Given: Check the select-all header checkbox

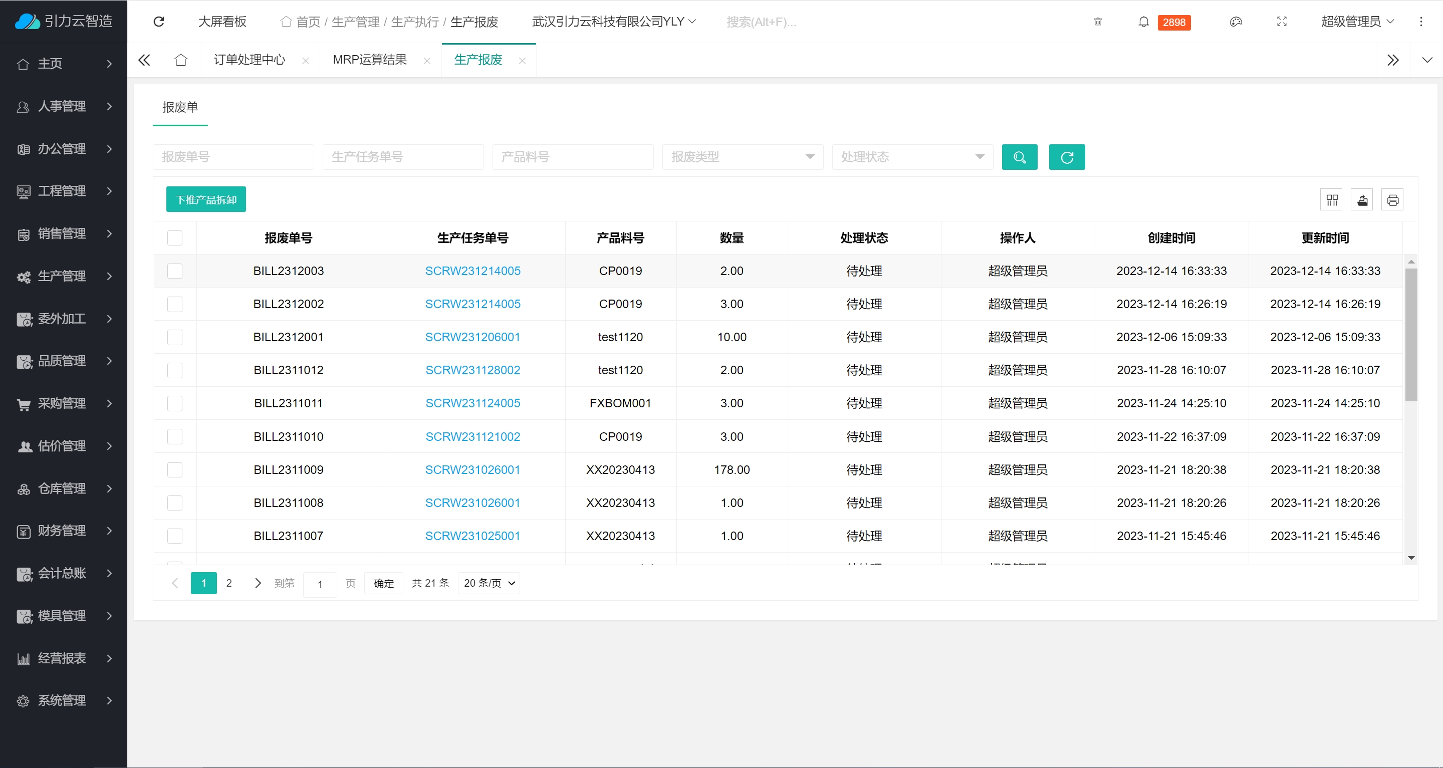Looking at the screenshot, I should click(x=175, y=238).
